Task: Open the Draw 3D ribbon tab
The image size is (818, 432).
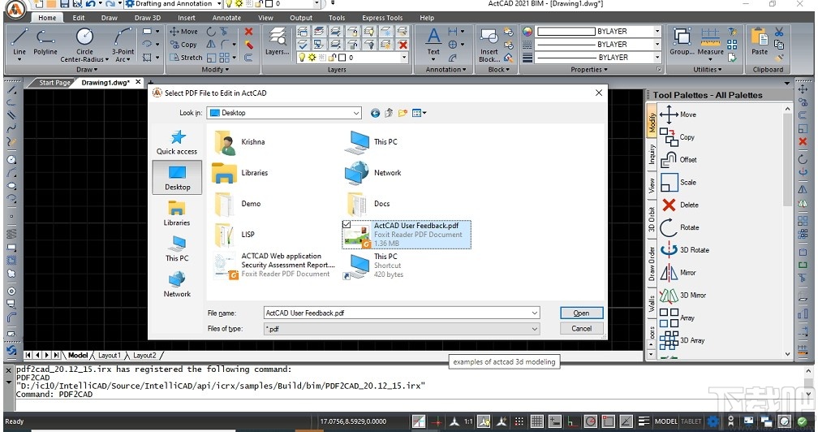Action: point(148,18)
